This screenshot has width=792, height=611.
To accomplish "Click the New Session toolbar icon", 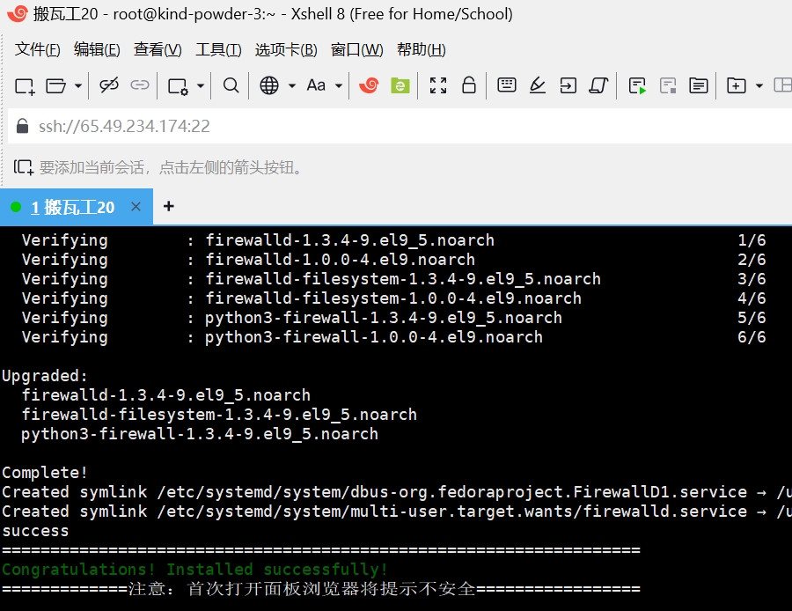I will pyautogui.click(x=25, y=85).
